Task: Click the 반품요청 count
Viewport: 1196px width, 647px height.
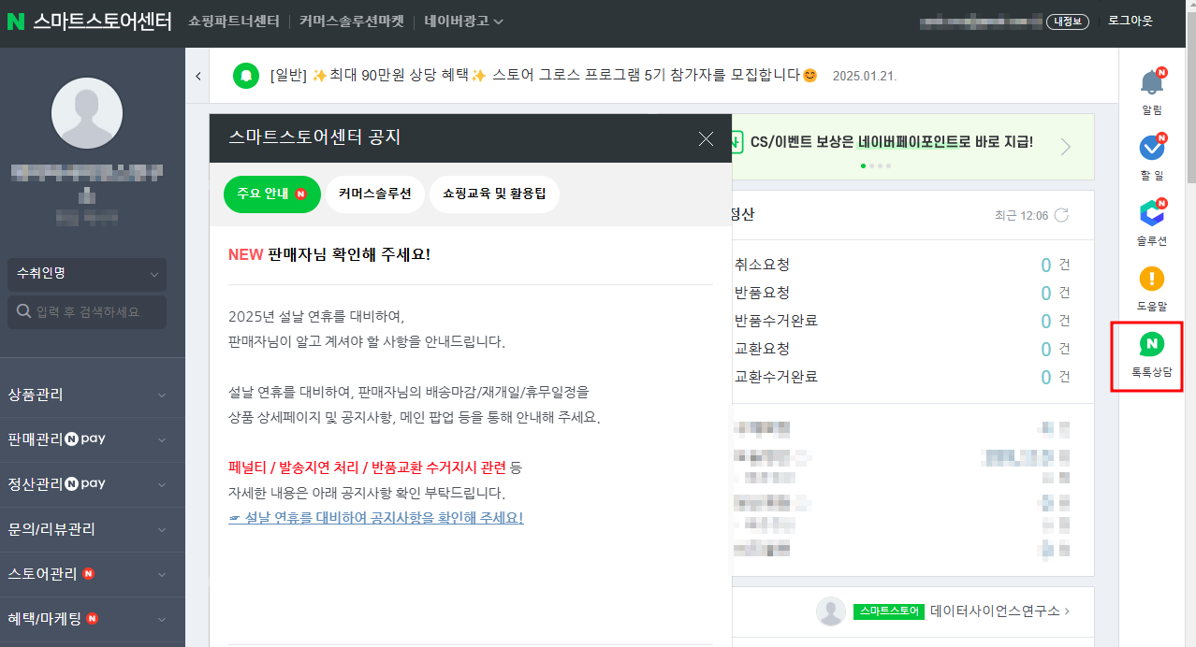Action: [1045, 294]
